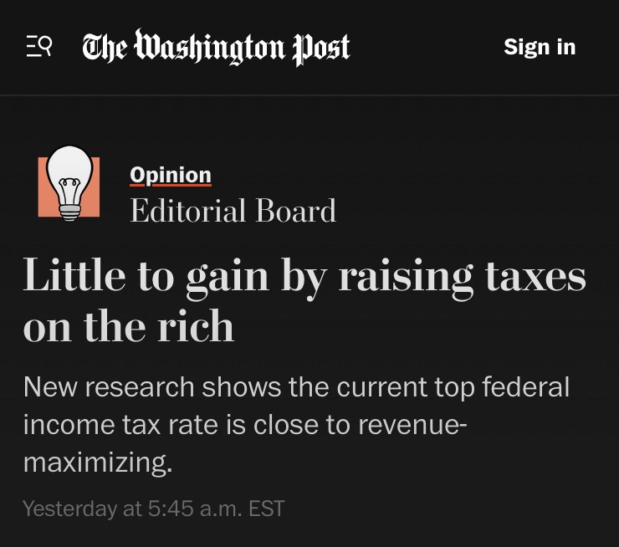Click the 'Yesterday at 5:45 a.m. EST' timestamp

click(153, 508)
